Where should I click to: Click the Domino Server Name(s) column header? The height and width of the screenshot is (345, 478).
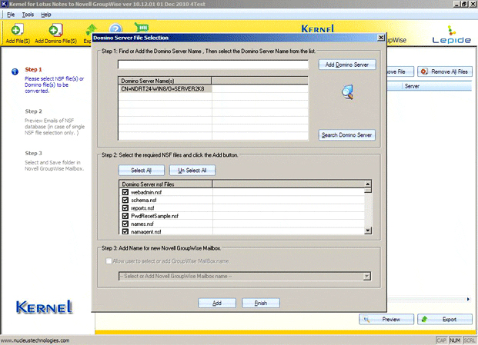165,81
